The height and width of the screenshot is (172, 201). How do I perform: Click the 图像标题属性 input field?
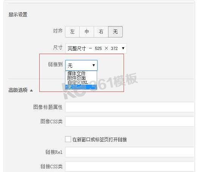[130, 107]
